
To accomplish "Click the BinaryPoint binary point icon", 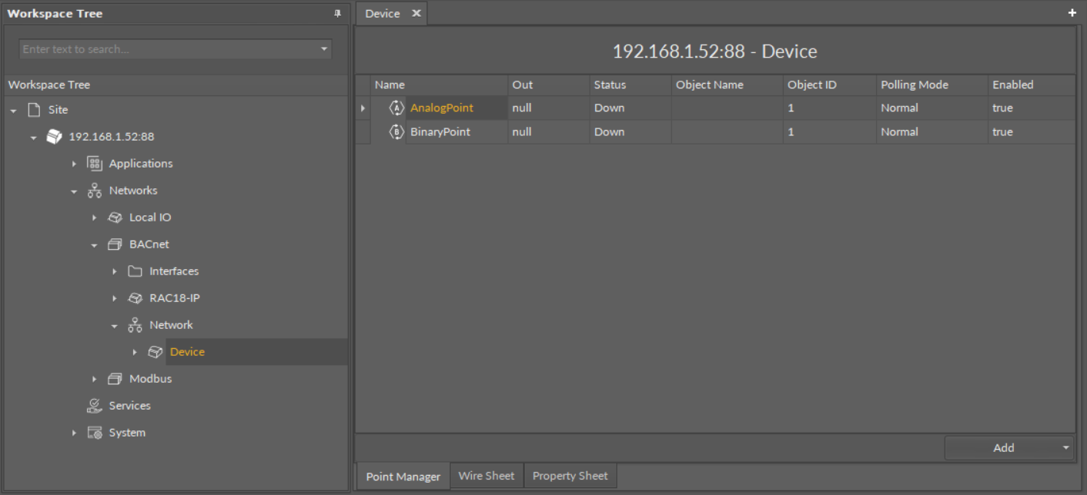I will click(x=396, y=131).
